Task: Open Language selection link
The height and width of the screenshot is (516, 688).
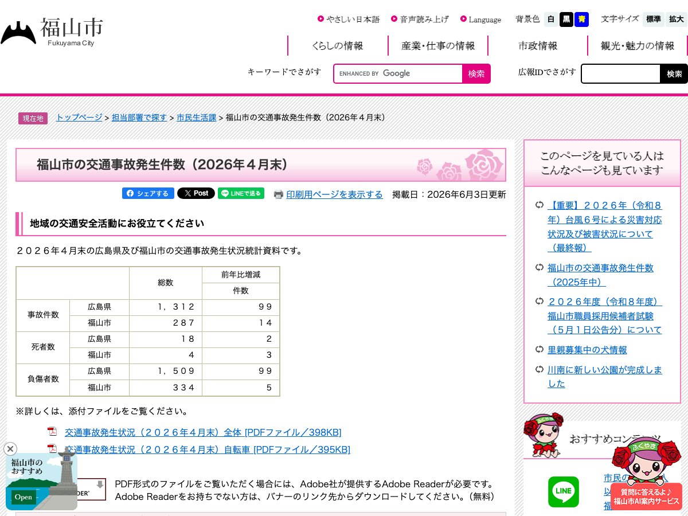Action: (x=480, y=19)
